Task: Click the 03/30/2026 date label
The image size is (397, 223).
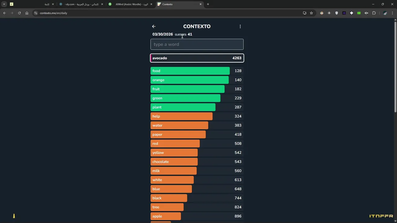Action: click(163, 34)
